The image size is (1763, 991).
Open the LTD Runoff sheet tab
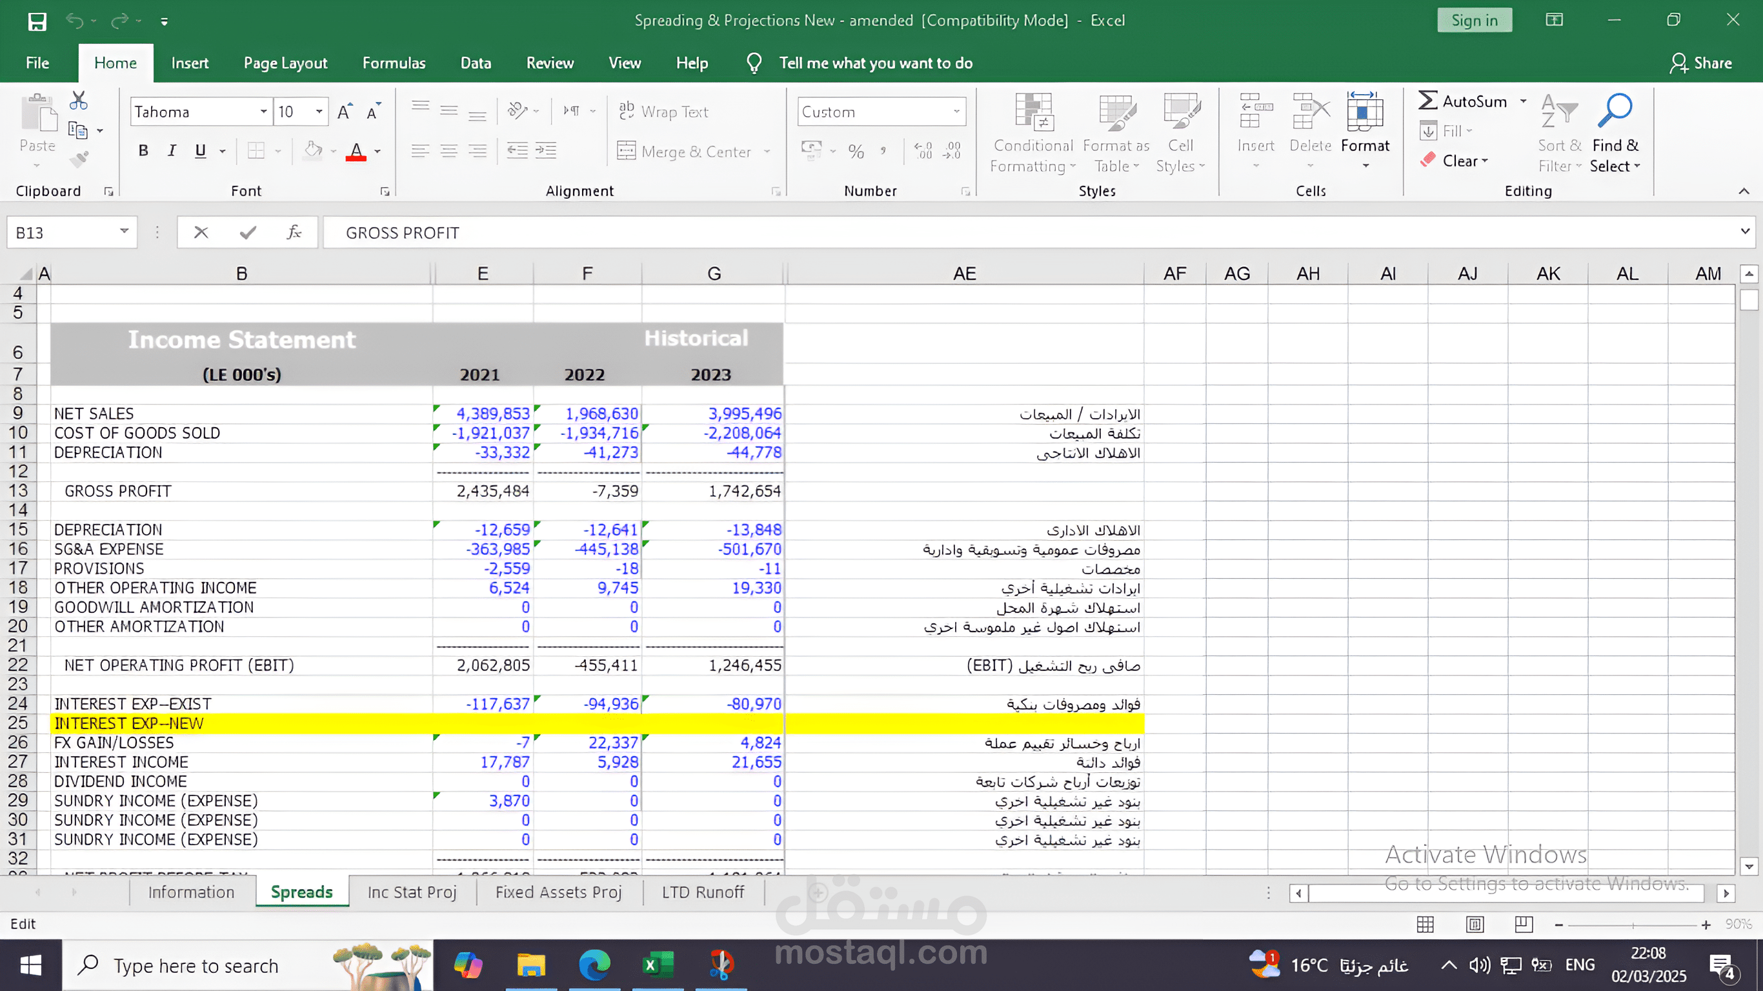[703, 892]
